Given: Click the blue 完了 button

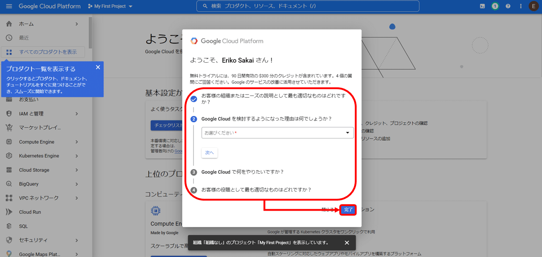Looking at the screenshot, I should tap(348, 210).
